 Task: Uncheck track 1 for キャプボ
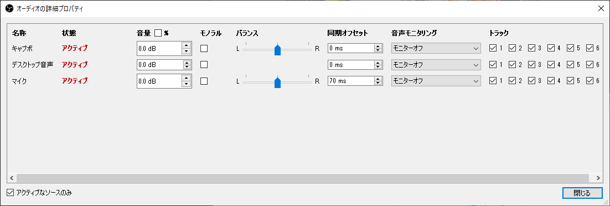click(493, 48)
